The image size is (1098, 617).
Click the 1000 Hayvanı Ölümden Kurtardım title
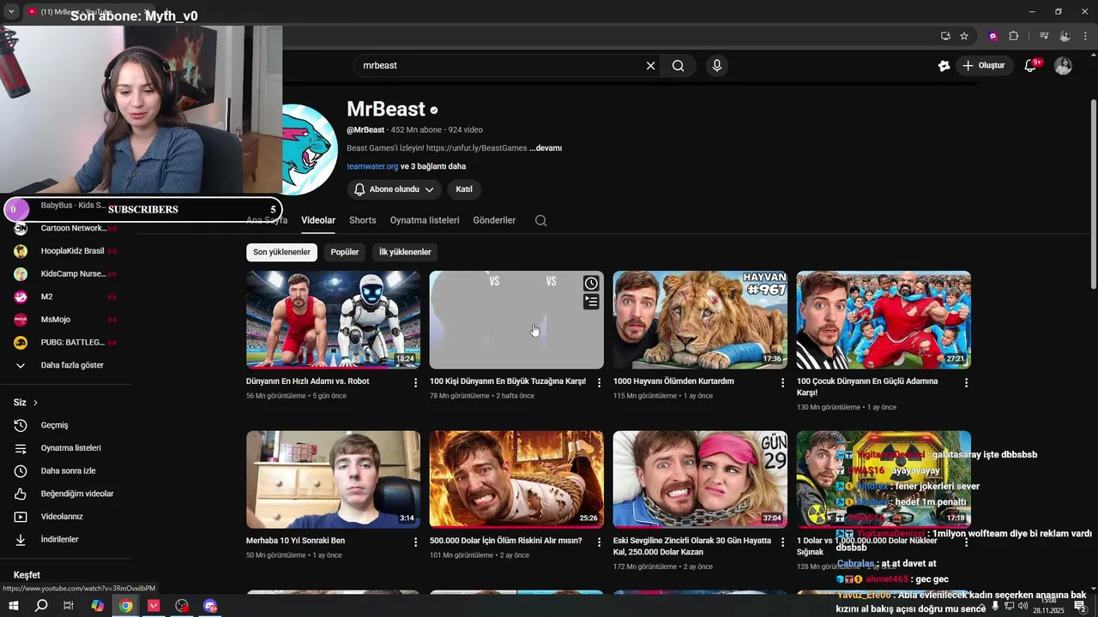coord(673,381)
